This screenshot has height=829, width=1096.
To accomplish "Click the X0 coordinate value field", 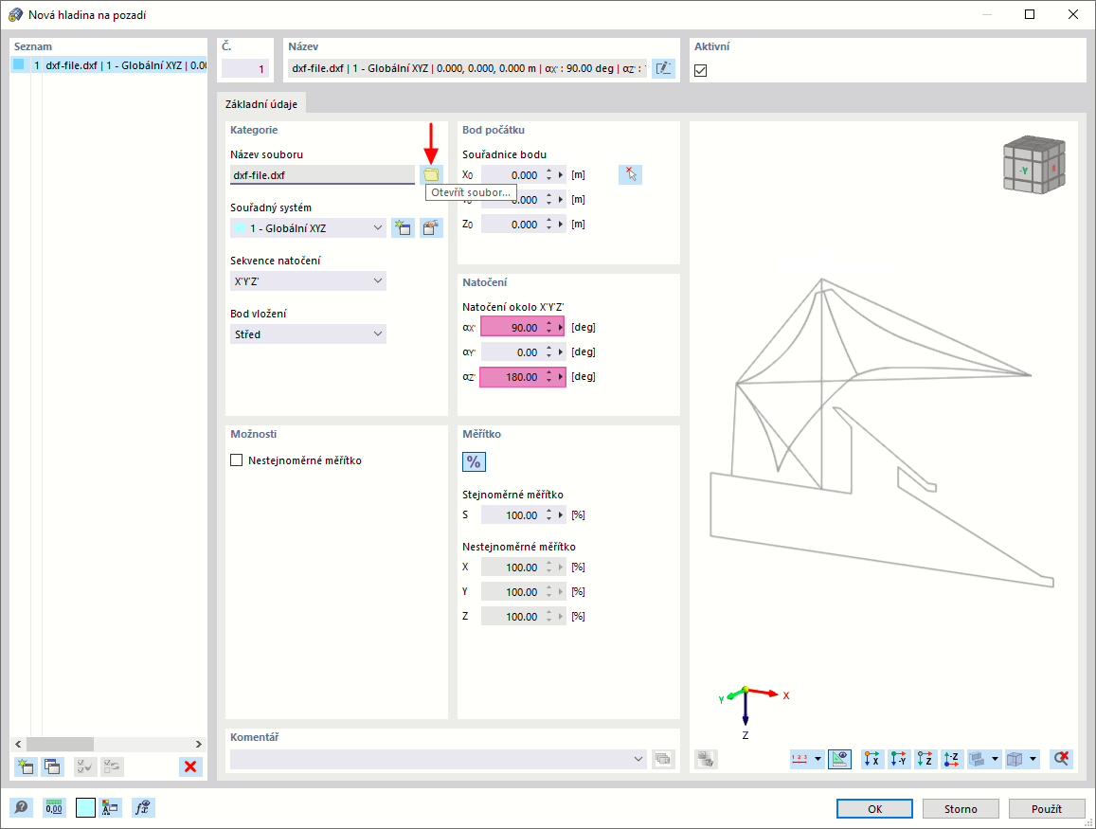I will pos(512,174).
